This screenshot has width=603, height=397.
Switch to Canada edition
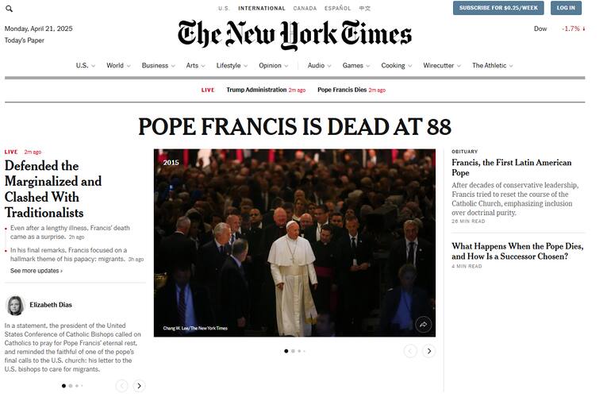[305, 9]
